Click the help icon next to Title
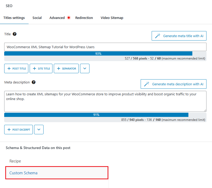 [15, 34]
